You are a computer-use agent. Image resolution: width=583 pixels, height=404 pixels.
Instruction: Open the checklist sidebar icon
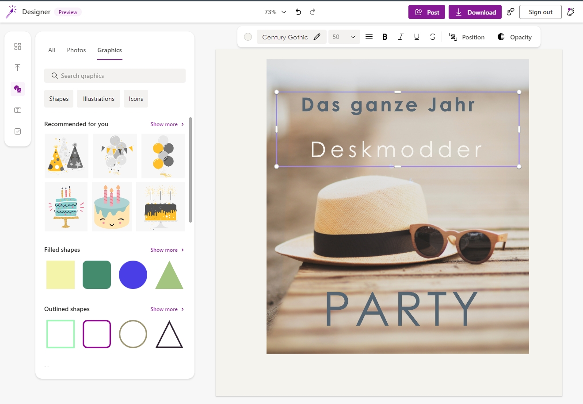(x=18, y=131)
